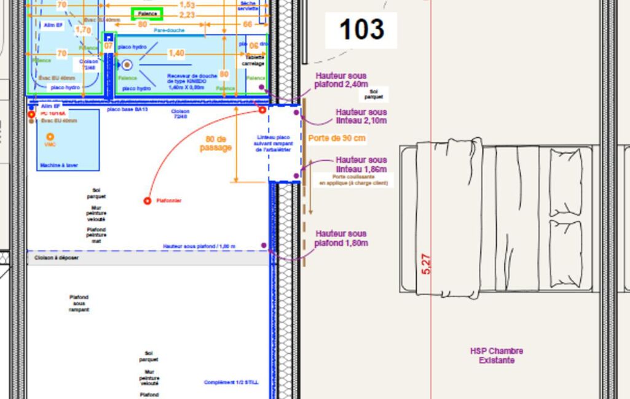Click the orange 06 marker box
This screenshot has height=399, width=630.
(253, 46)
